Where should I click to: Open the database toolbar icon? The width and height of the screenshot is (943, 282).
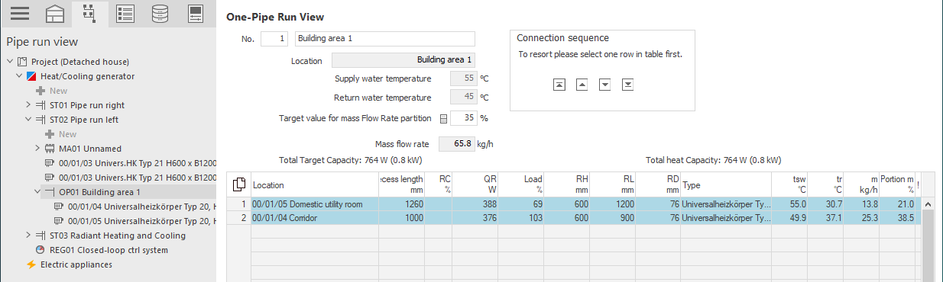160,14
